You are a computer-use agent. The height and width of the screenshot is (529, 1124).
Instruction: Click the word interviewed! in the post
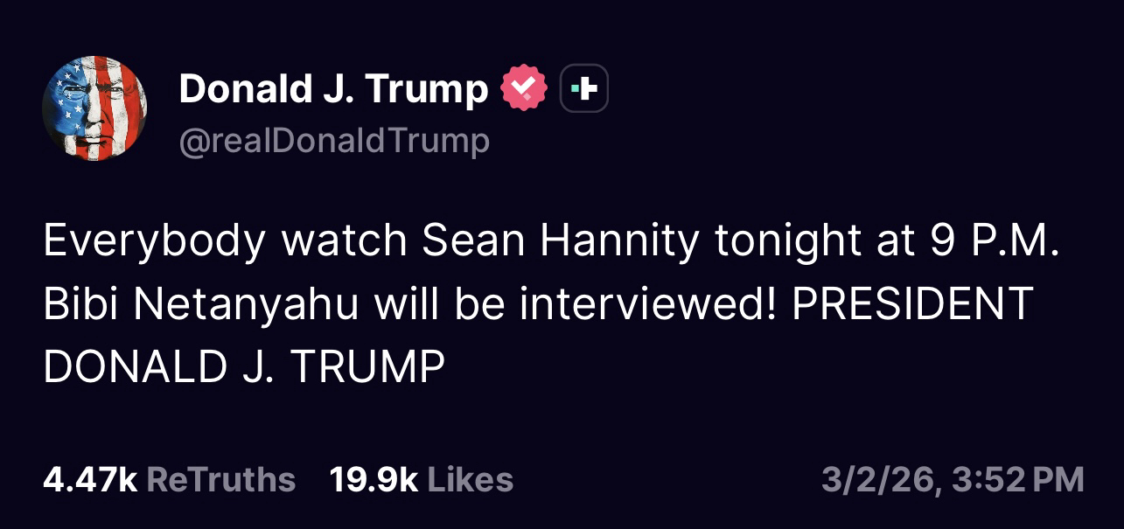[643, 304]
